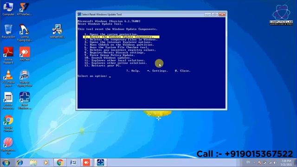Select the dotNetFx40 installer icon
Viewport: 297px width, 167px height.
(x=57, y=32)
